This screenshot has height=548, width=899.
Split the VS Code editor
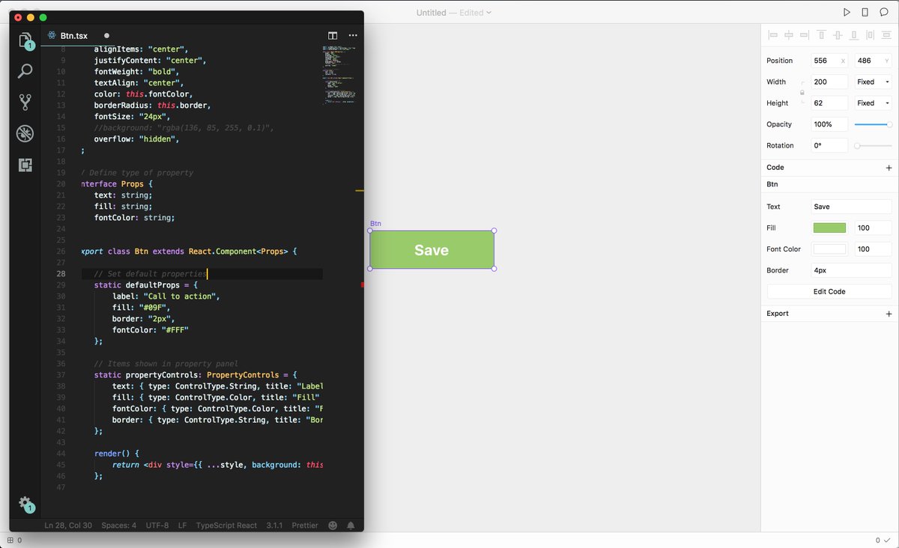pyautogui.click(x=333, y=35)
